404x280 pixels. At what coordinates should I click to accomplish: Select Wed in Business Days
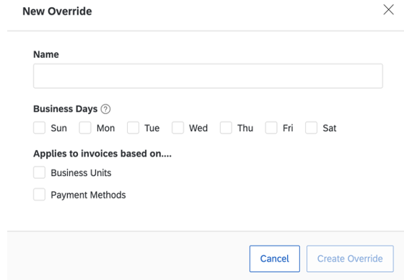coord(177,128)
